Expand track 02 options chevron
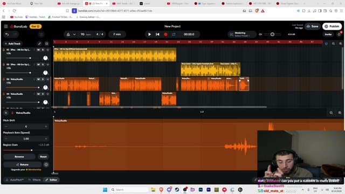The image size is (345, 194). [48, 65]
